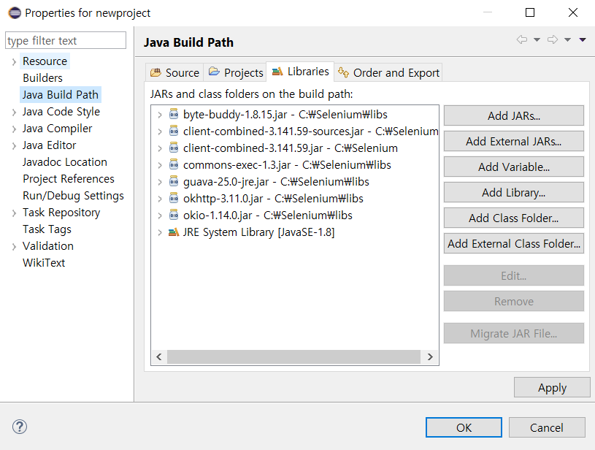Image resolution: width=595 pixels, height=450 pixels.
Task: Select Javadoc Location in tree
Action: tap(64, 161)
